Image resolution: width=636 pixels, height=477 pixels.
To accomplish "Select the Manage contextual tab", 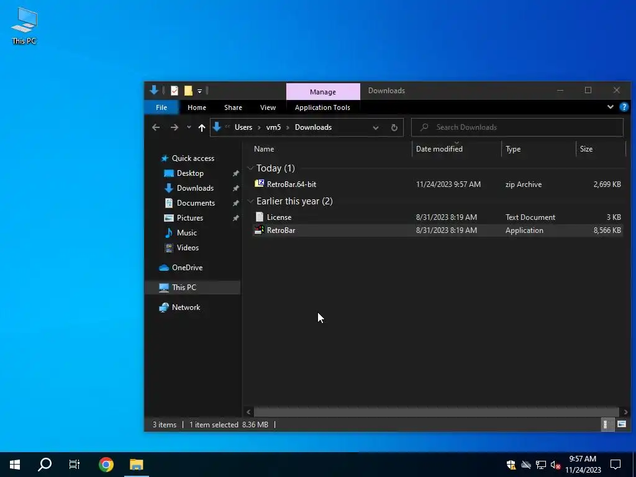I will pyautogui.click(x=323, y=92).
